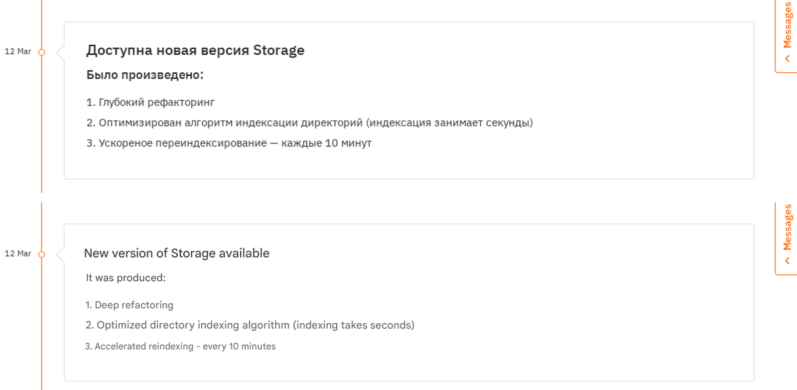797x390 pixels.
Task: Click the top '12 Mar' date label
Action: click(x=17, y=51)
